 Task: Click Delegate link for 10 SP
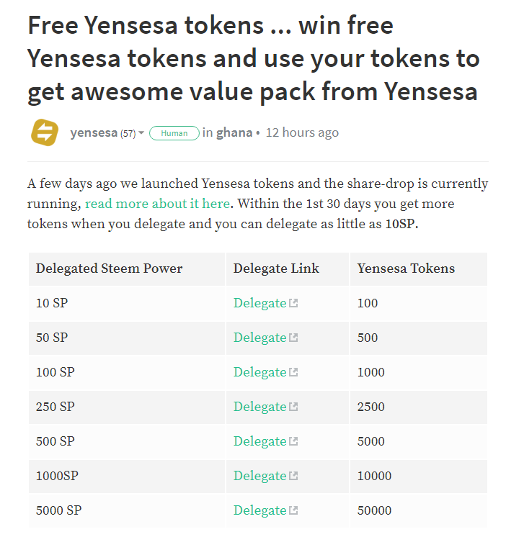(x=260, y=303)
